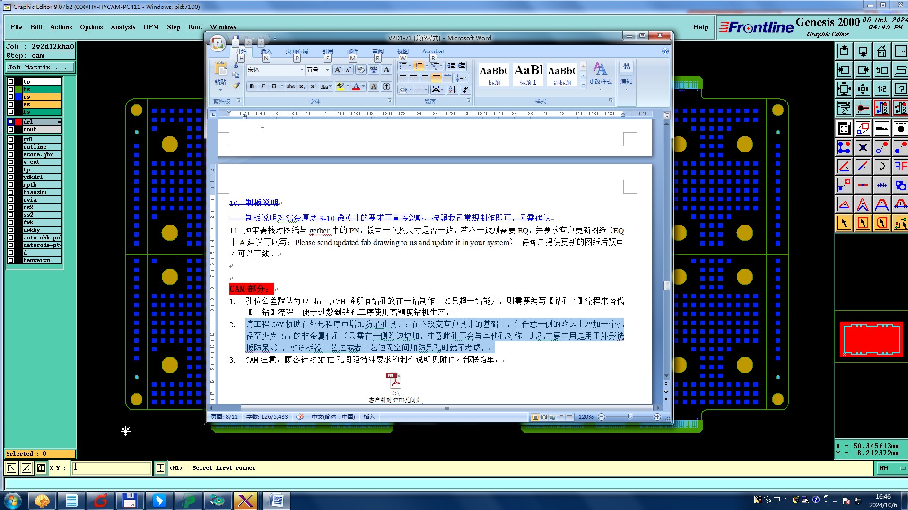Switch to the 页面布局 ribbon tab
This screenshot has height=510, width=908.
[x=297, y=51]
